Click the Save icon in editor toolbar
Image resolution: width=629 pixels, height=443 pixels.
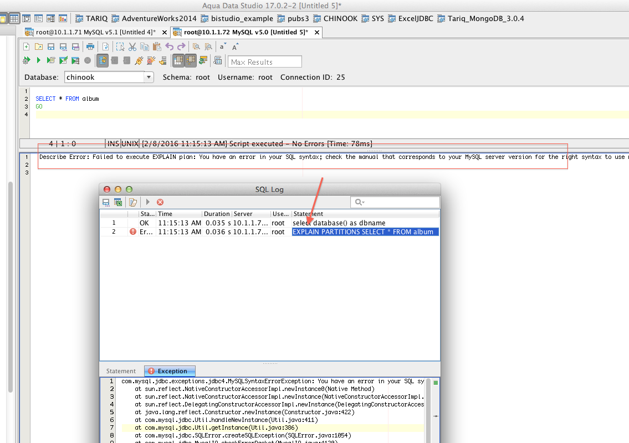coord(50,47)
